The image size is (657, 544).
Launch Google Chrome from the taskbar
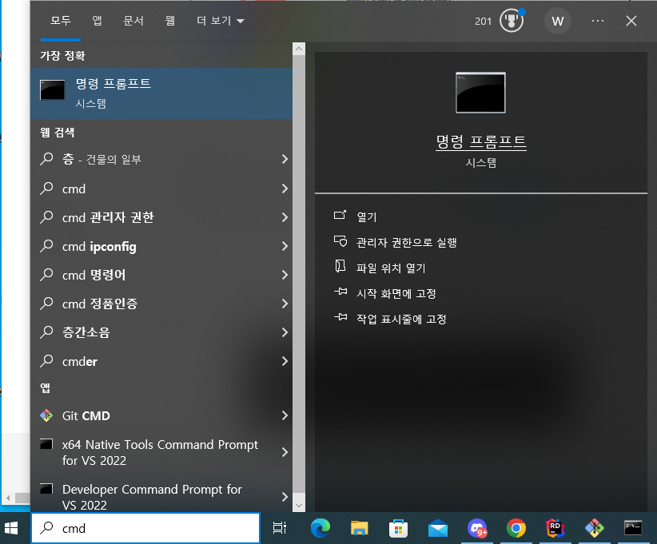click(516, 528)
